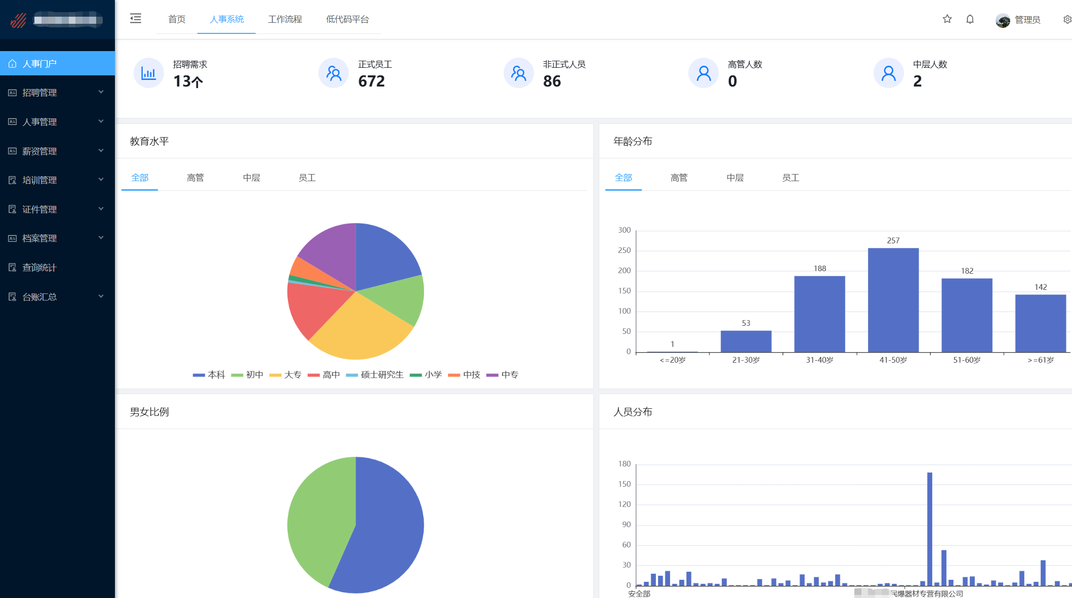Open 查询统计 in the sidebar
1072x598 pixels.
point(39,268)
